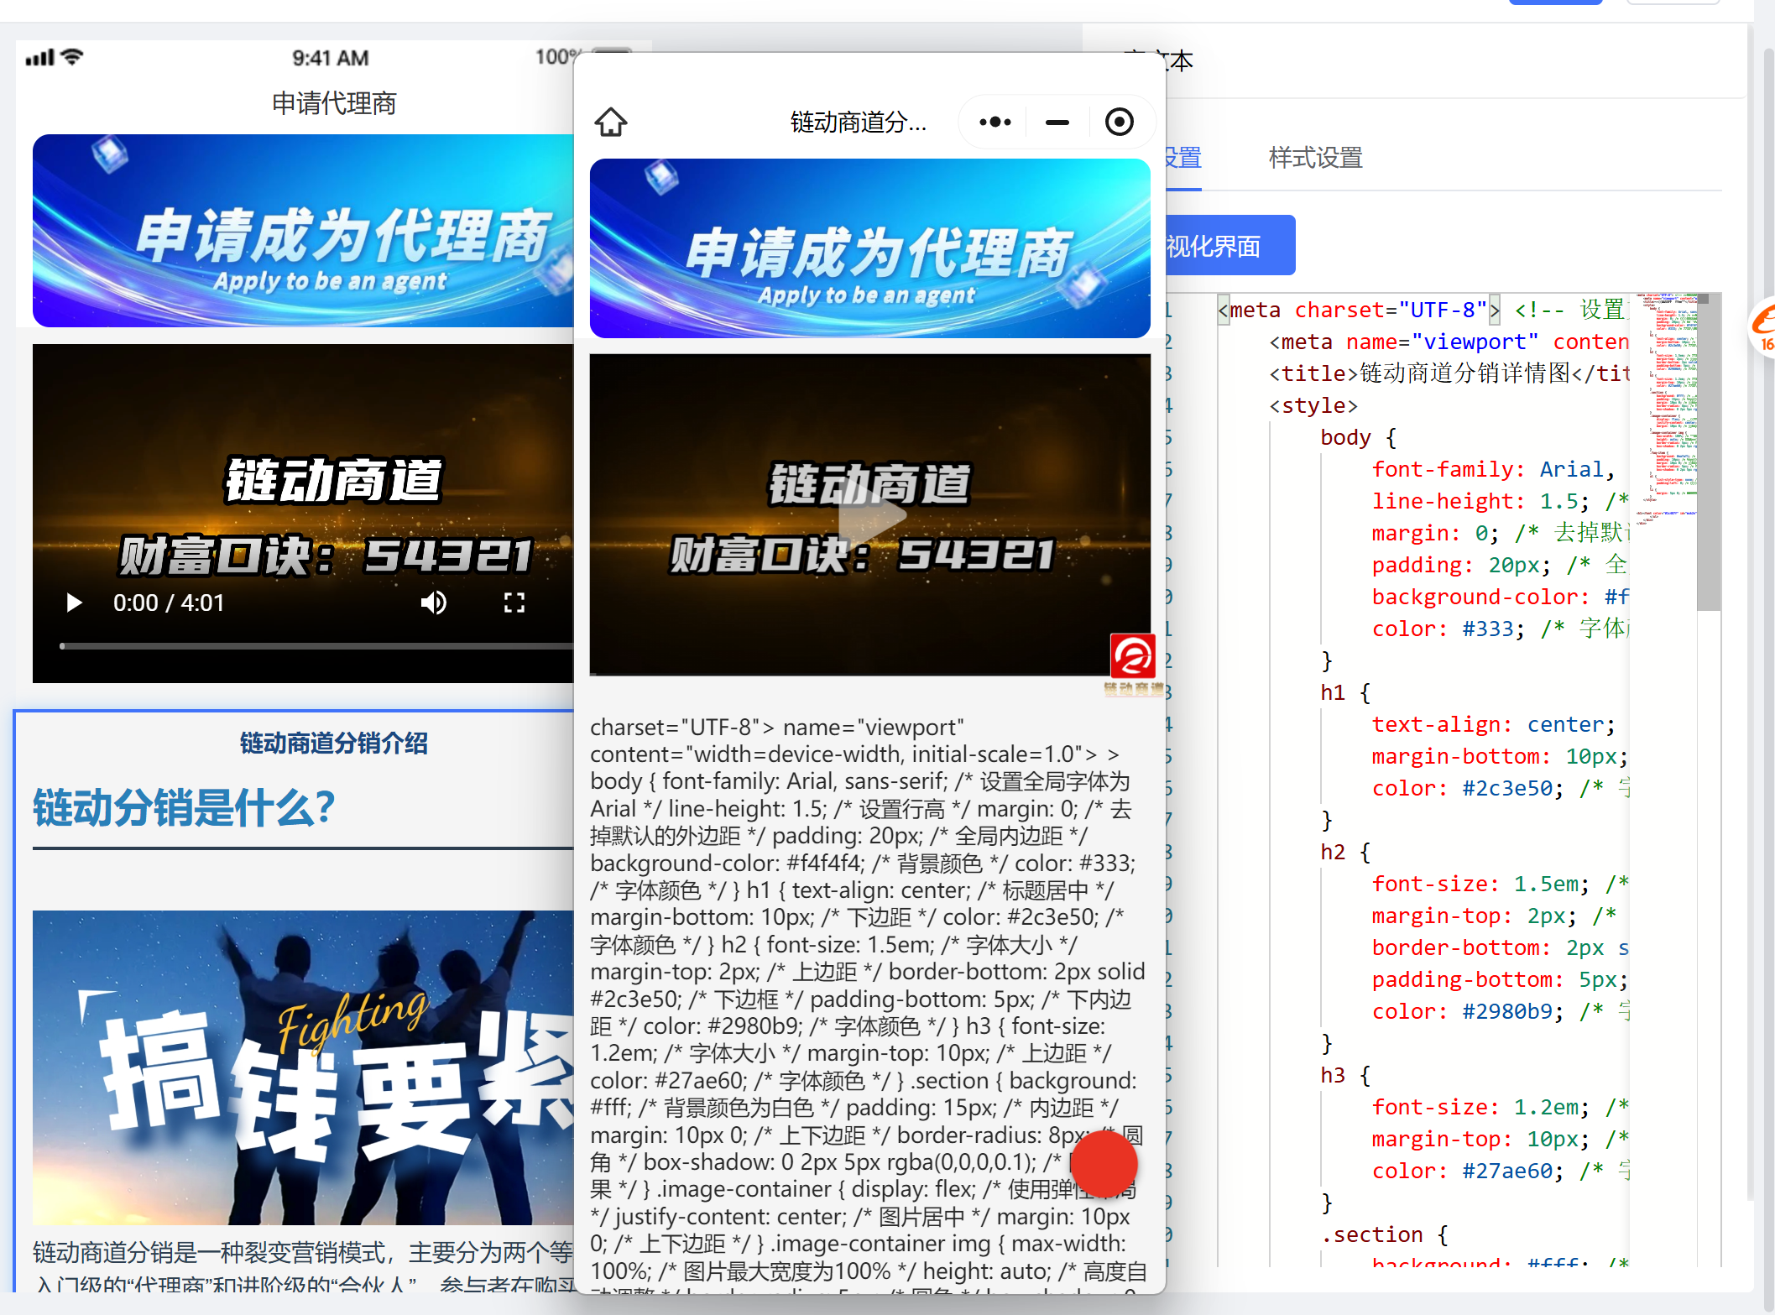Click the '.section {' selector line
The height and width of the screenshot is (1315, 1775).
pyautogui.click(x=1384, y=1234)
